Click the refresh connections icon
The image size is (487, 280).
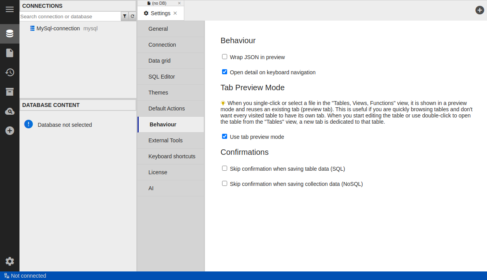(x=132, y=16)
